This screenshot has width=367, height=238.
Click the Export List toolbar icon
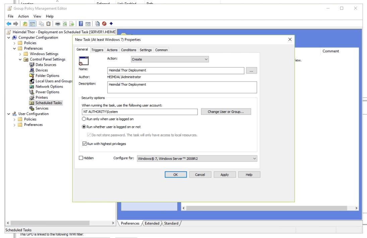[71, 23]
